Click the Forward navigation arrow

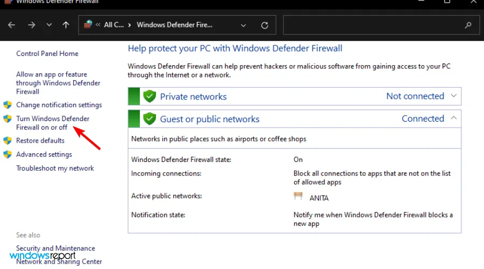31,25
